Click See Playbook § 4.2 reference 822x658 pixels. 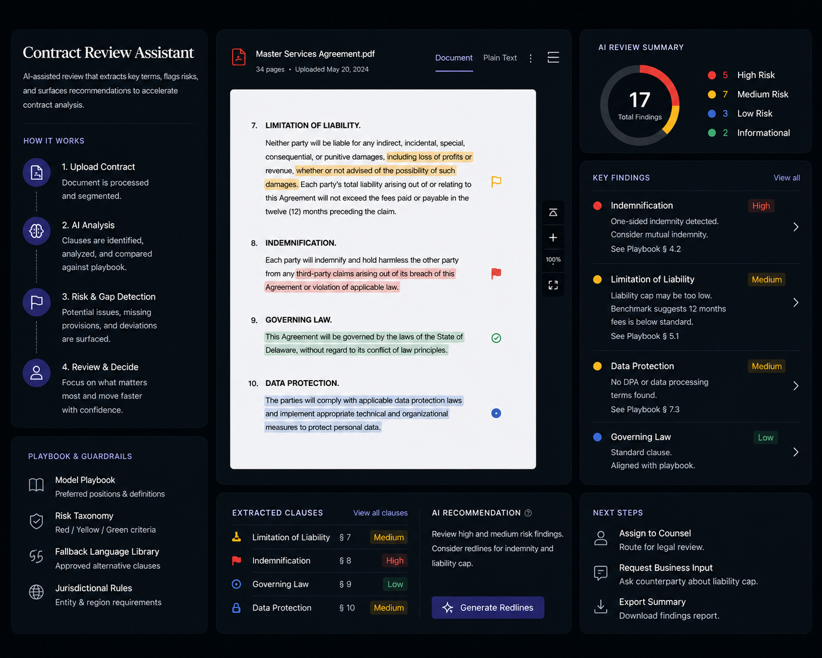[646, 249]
